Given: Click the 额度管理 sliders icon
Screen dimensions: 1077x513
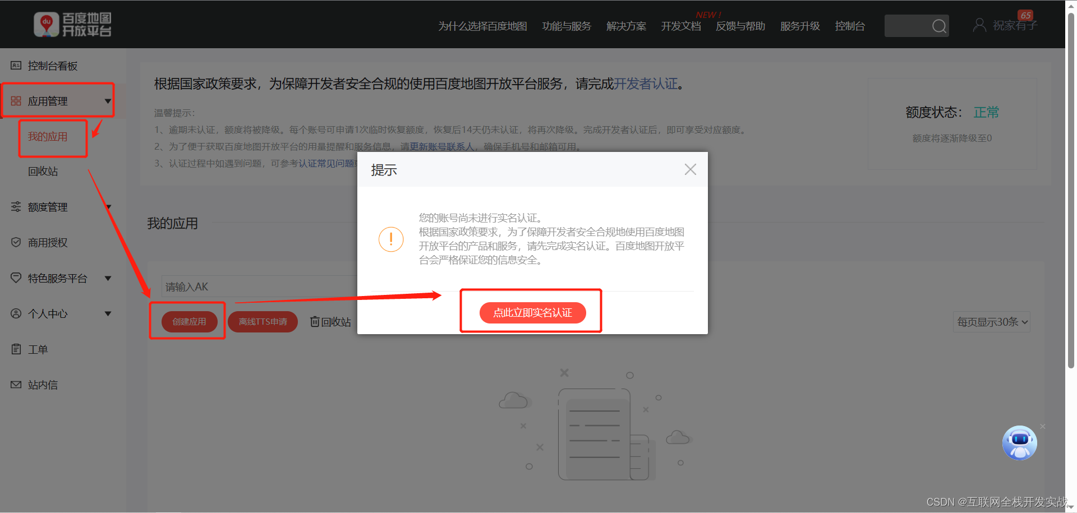Looking at the screenshot, I should (16, 207).
